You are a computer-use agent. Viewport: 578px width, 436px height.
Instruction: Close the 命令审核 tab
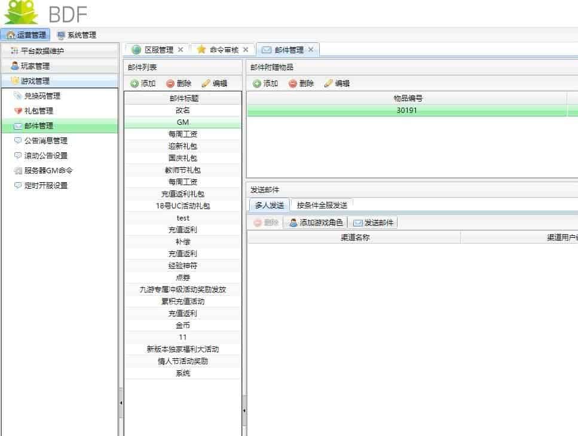(x=246, y=50)
